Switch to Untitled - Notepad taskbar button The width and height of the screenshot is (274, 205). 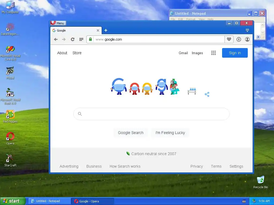pos(49,201)
